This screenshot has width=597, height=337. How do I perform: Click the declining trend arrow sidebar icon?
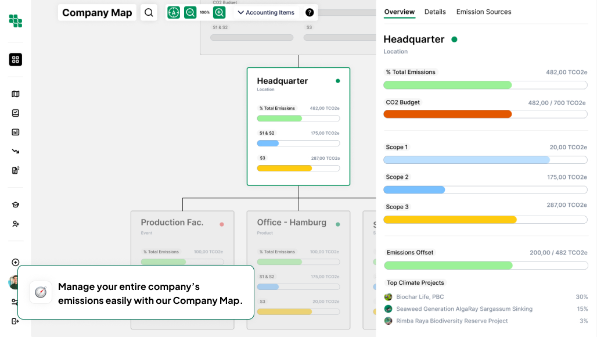point(16,151)
